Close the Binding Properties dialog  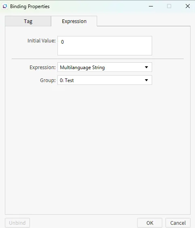[188, 6]
